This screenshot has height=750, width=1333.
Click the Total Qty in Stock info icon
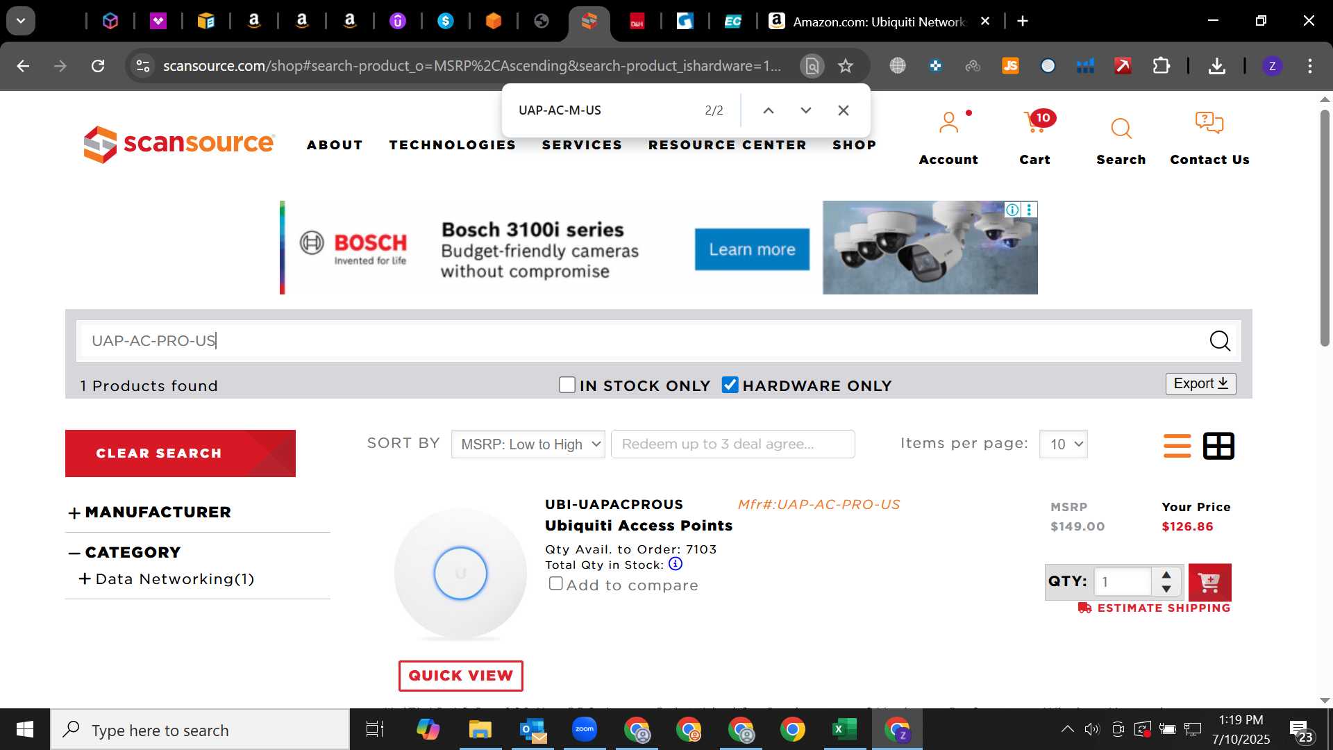pos(675,565)
